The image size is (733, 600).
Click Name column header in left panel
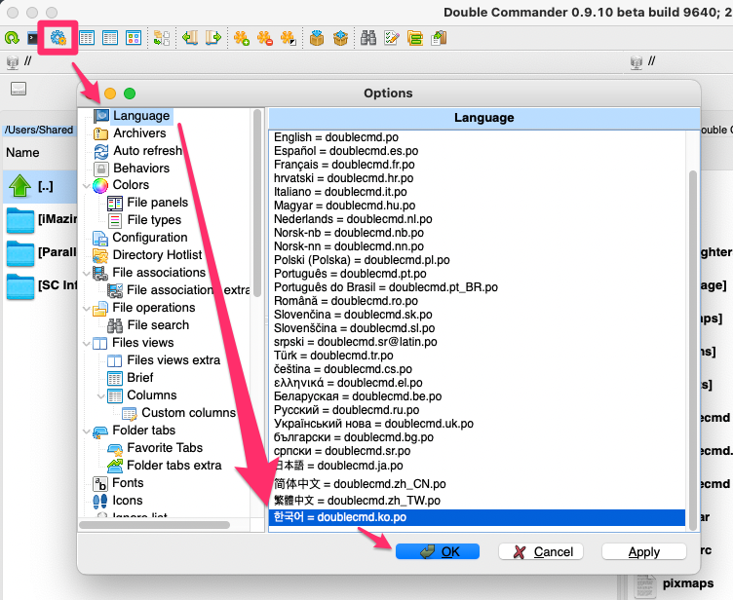(x=22, y=152)
